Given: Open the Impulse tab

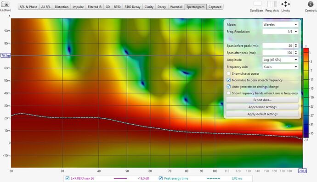Looking at the screenshot, I should [x=78, y=7].
